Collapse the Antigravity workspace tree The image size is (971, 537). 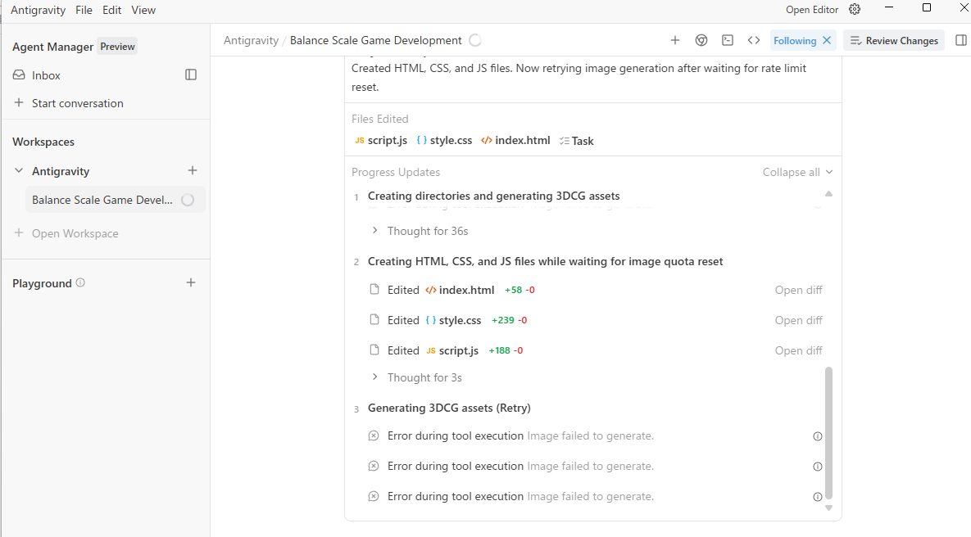[x=19, y=171]
